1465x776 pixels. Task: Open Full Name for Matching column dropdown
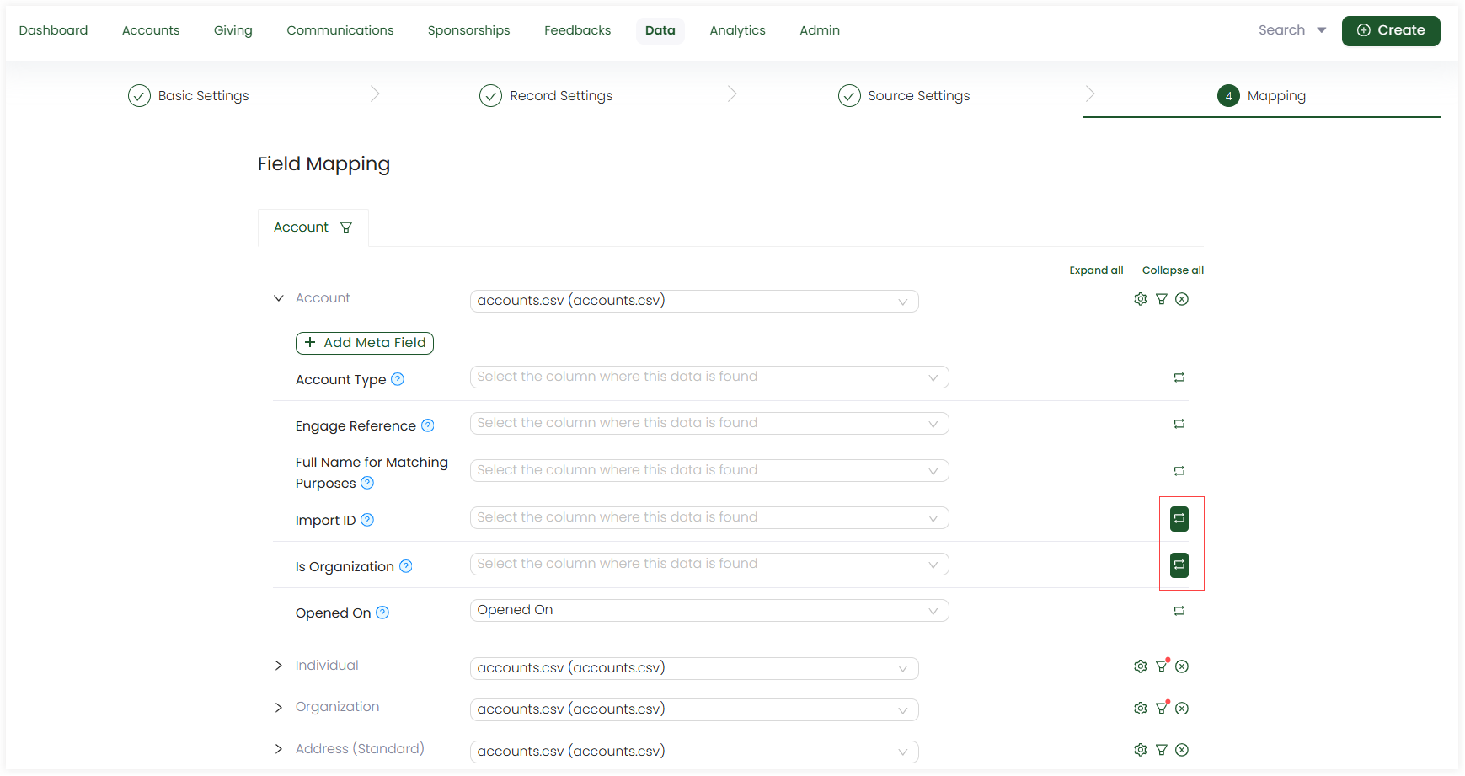point(709,470)
